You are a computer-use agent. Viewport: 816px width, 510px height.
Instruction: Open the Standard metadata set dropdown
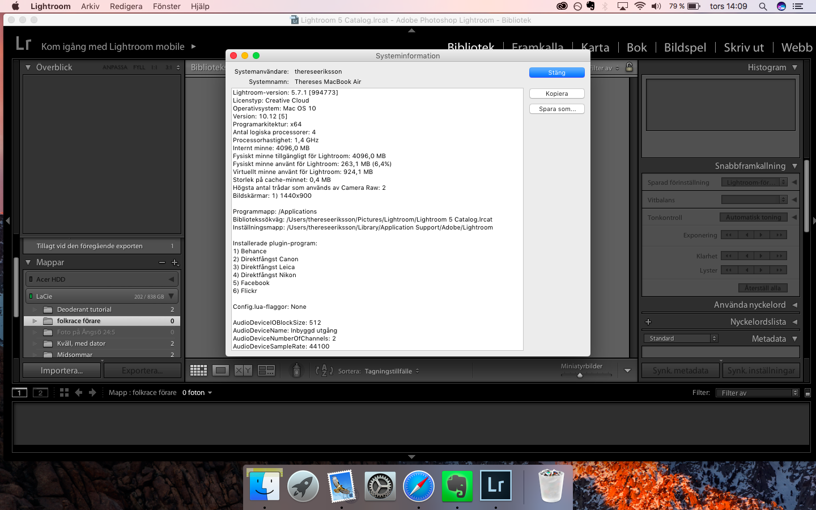tap(681, 338)
